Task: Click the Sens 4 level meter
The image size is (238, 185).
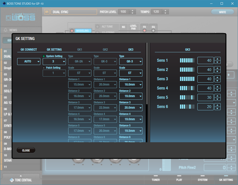Action: (x=187, y=88)
